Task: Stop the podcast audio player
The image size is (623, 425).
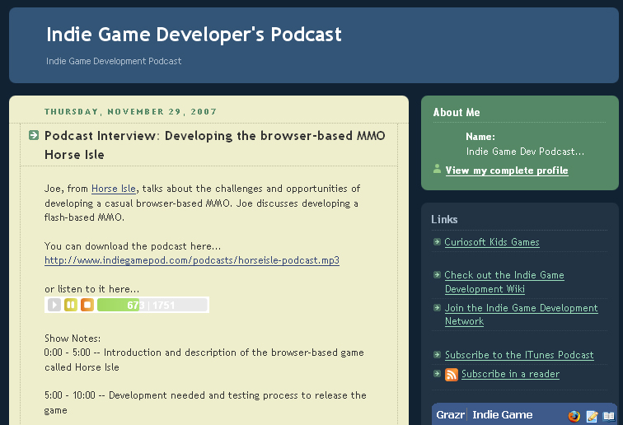Action: [87, 305]
